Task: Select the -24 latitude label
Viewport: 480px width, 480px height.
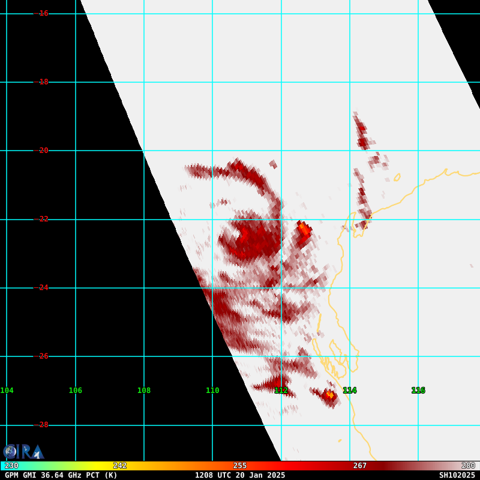Action: point(43,287)
